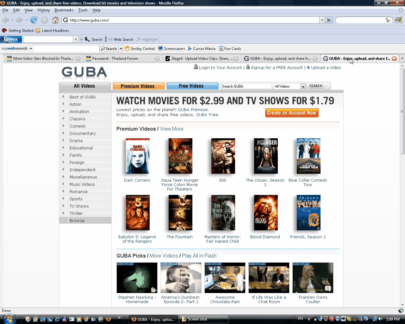Open the Blood Diamond movie poster
405x324 pixels.
pos(266,213)
